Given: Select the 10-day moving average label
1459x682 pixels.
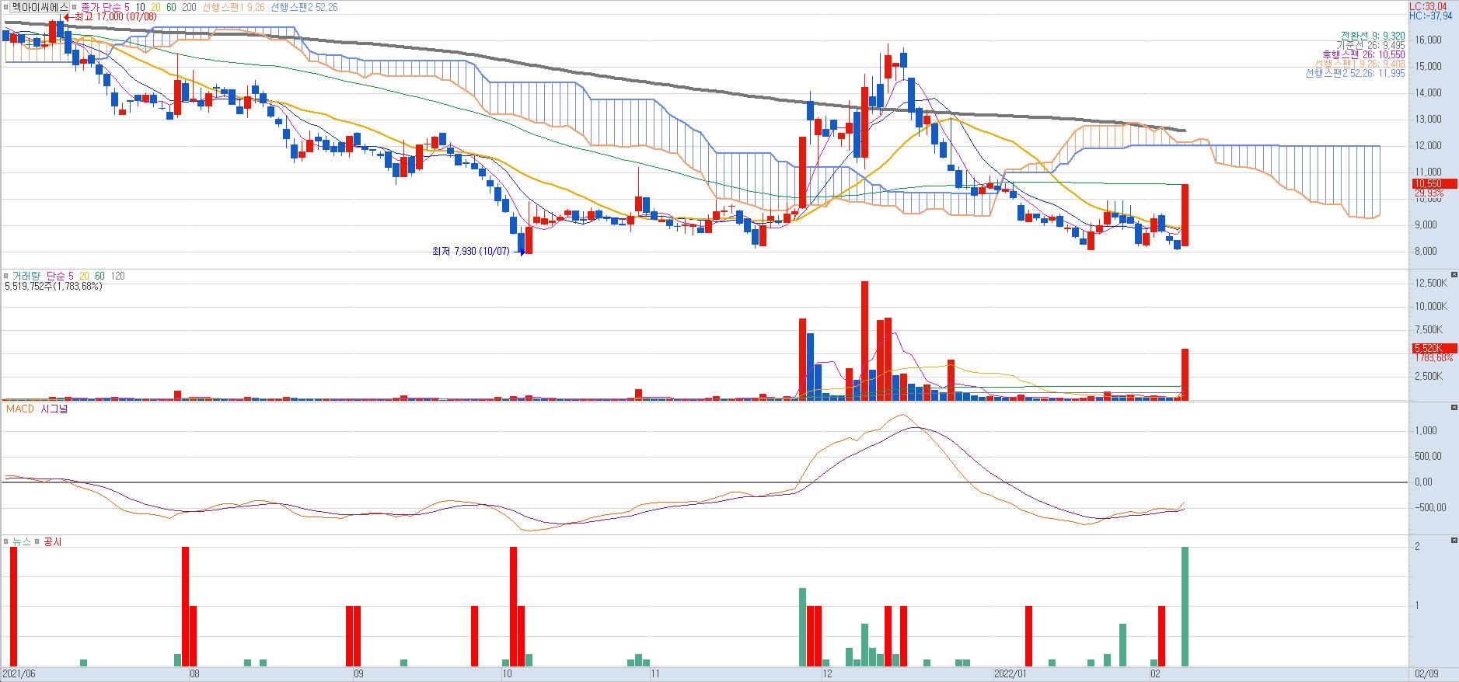Looking at the screenshot, I should (x=141, y=6).
